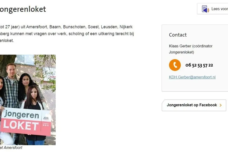The width and height of the screenshot is (228, 152).
Task: Open Jongerenloket op Facebook
Action: pos(194,105)
